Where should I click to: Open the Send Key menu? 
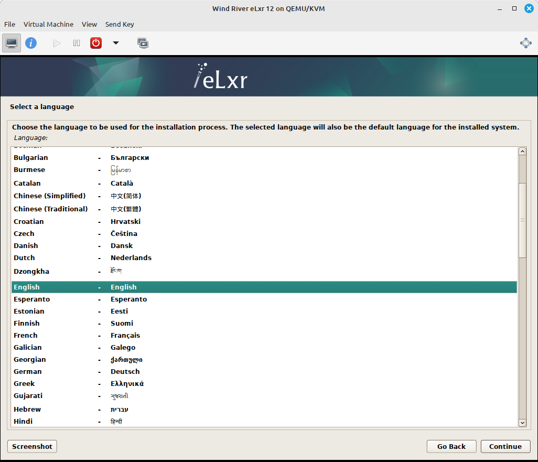pos(120,24)
